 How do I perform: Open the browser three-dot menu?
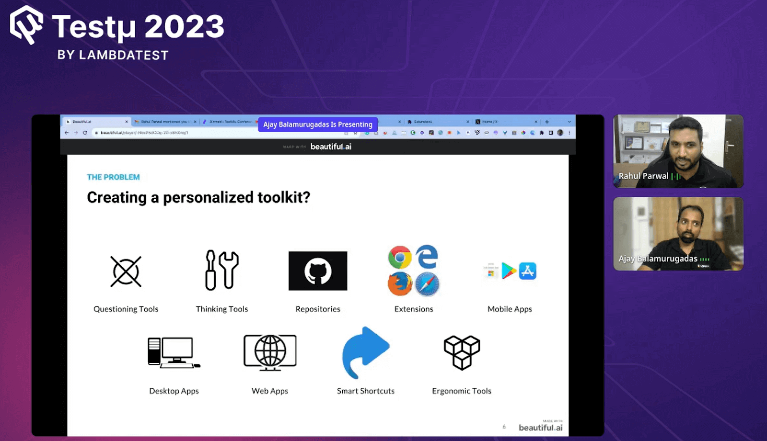(569, 133)
